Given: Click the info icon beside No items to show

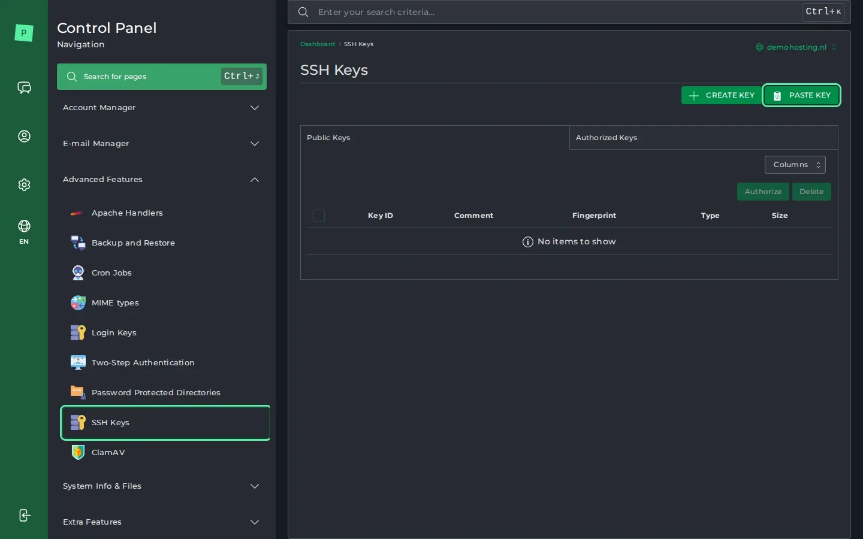Looking at the screenshot, I should pos(528,242).
